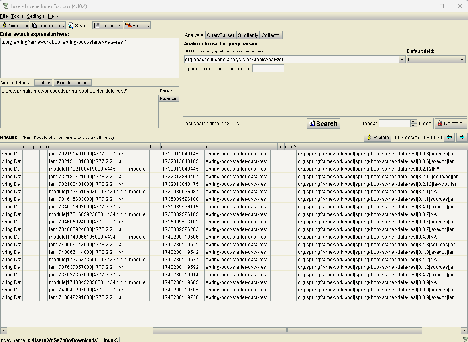Screen dimensions: 468x342
Task: Select cell with value 1740230119726
Action: click(x=182, y=297)
